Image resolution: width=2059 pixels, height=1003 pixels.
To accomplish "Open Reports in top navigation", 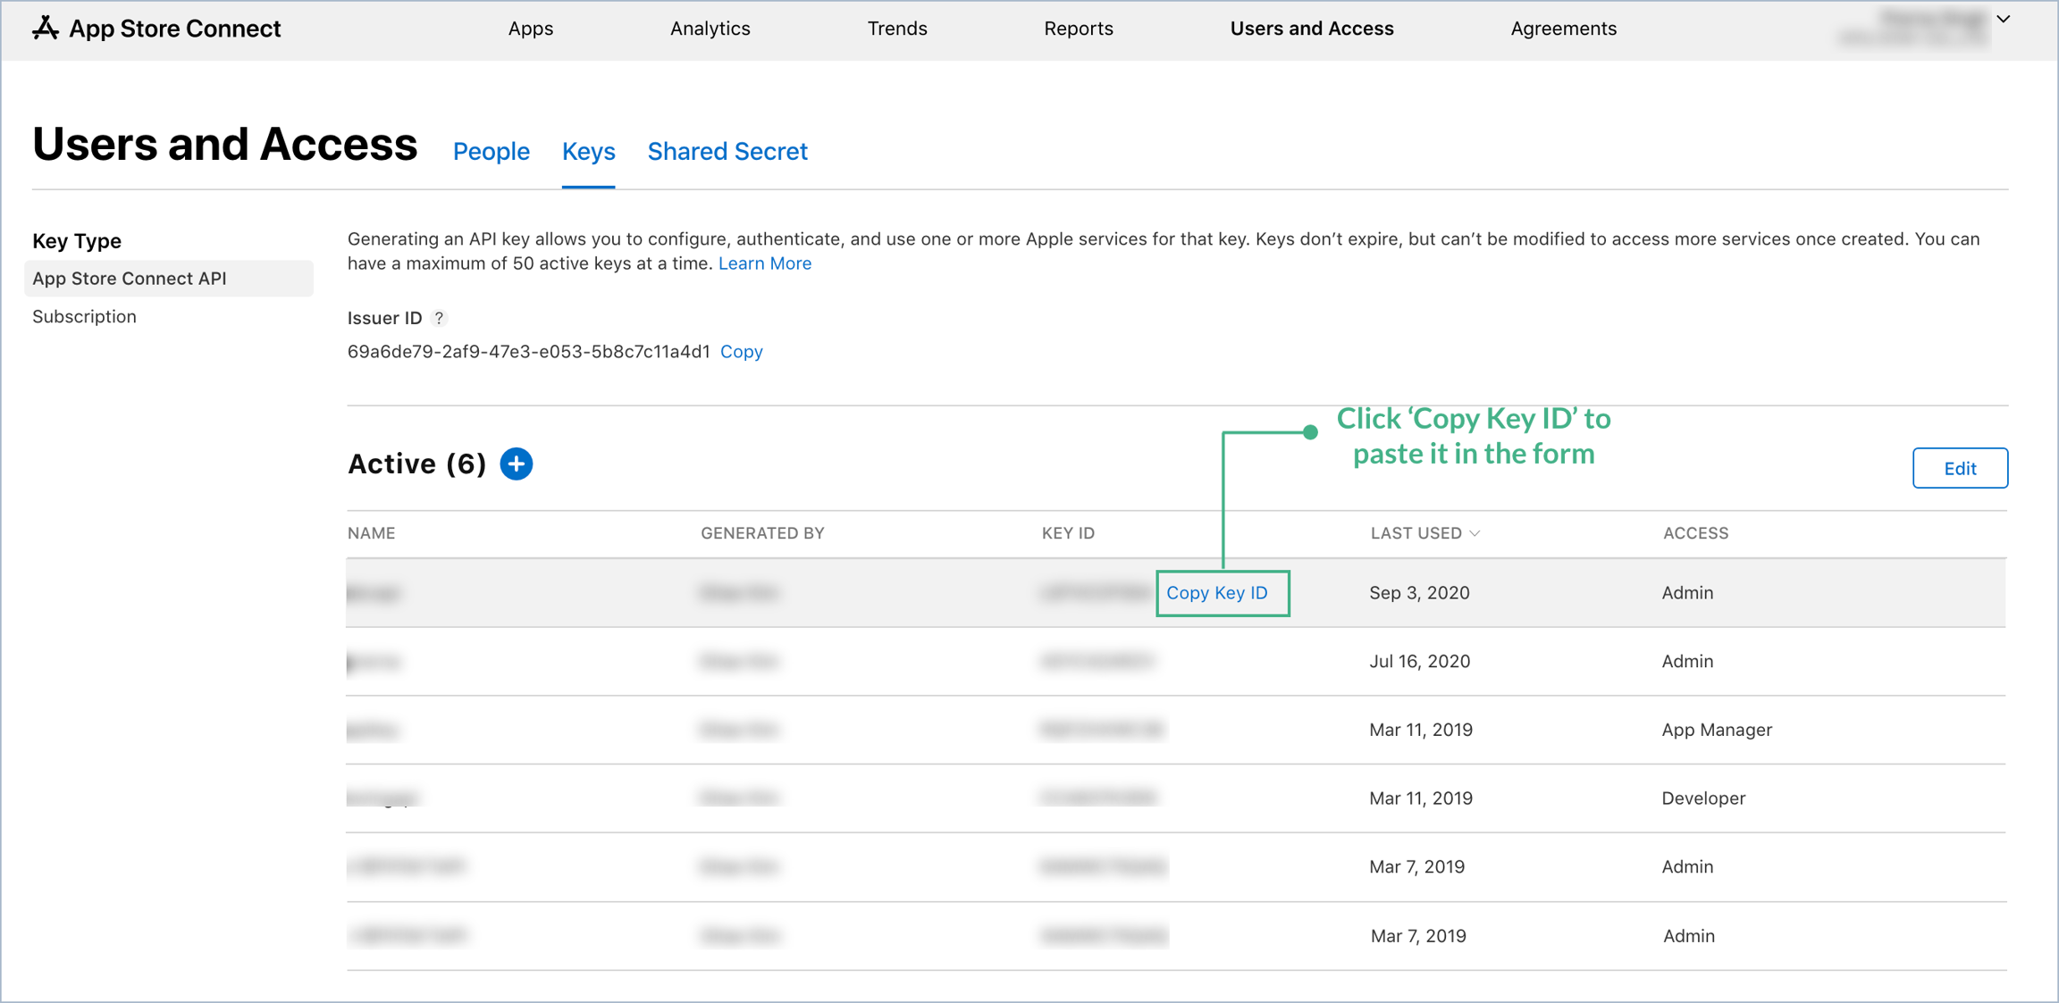I will pyautogui.click(x=1078, y=29).
